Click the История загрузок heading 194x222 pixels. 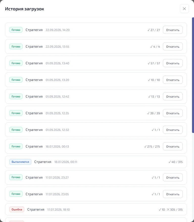[x=25, y=9]
